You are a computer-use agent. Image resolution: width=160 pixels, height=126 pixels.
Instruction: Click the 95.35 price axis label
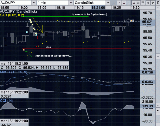(147, 57)
